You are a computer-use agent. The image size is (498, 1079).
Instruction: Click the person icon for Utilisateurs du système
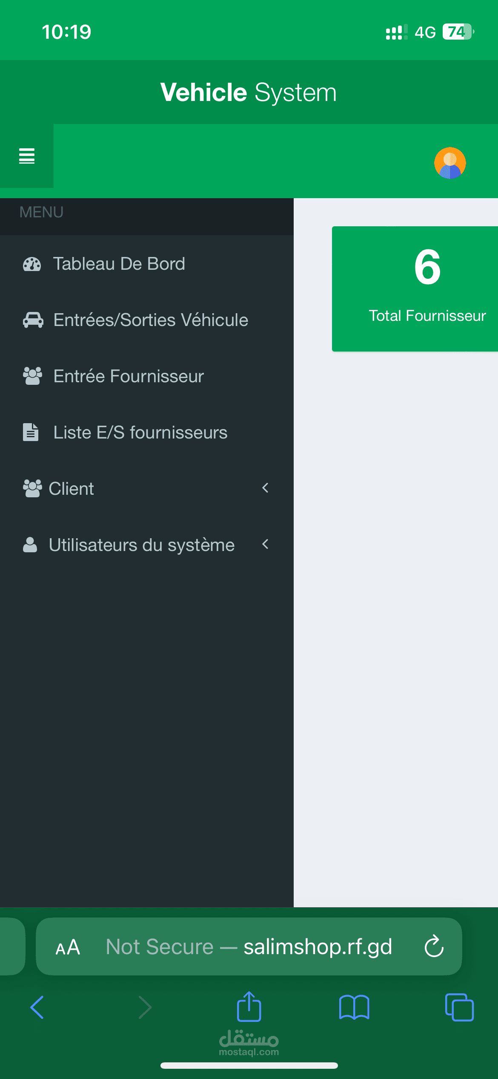[x=30, y=545]
